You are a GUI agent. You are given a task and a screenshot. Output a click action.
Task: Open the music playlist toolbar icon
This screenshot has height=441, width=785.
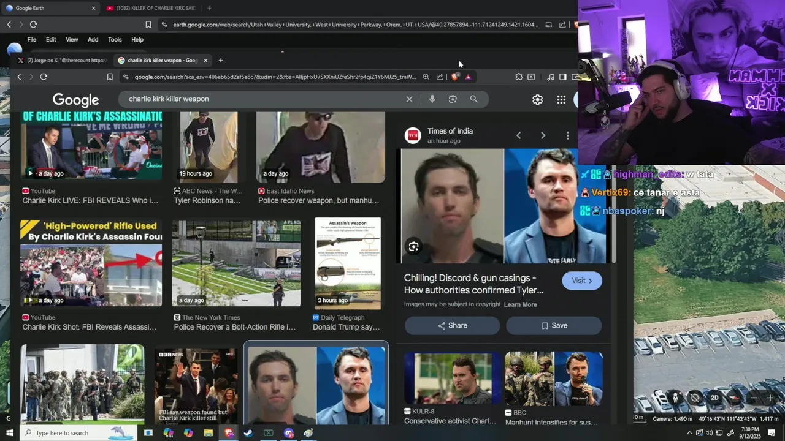(551, 77)
